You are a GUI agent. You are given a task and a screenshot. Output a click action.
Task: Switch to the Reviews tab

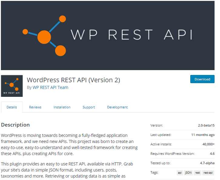35,107
